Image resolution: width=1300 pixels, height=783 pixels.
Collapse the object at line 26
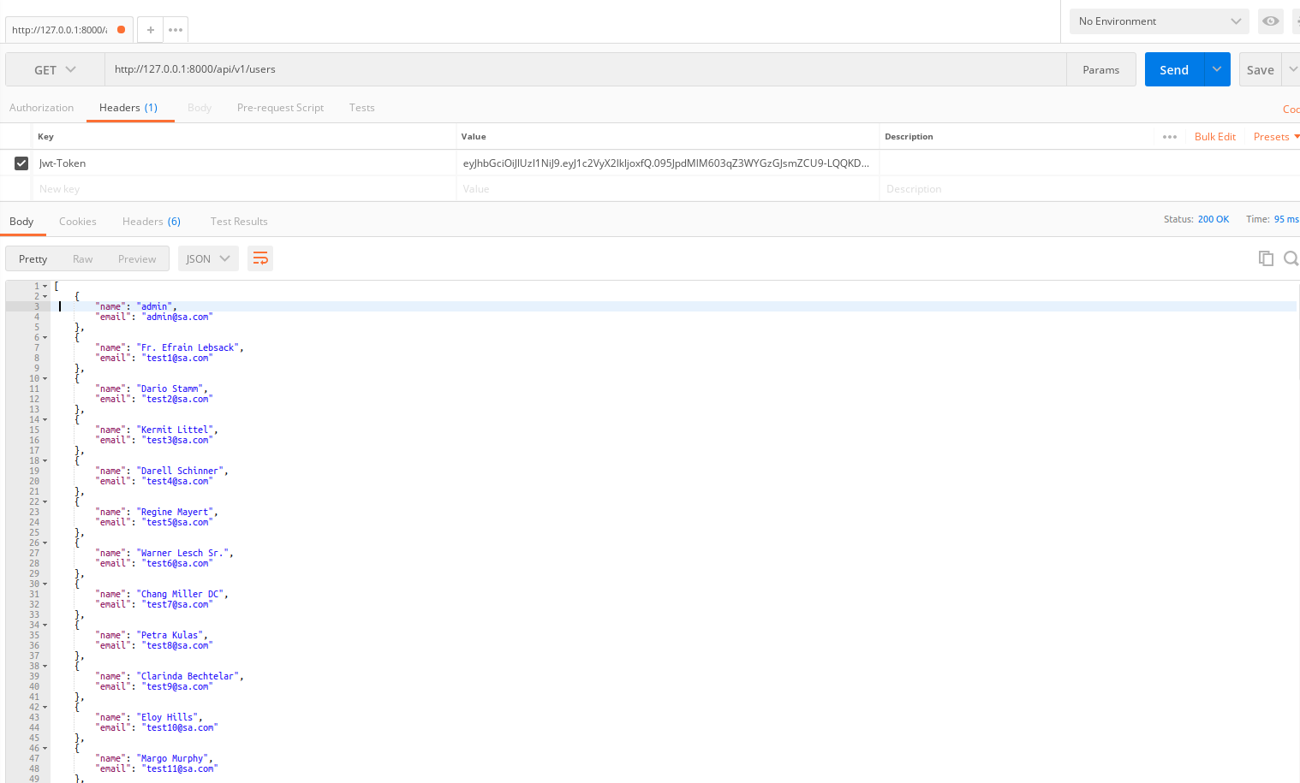45,543
